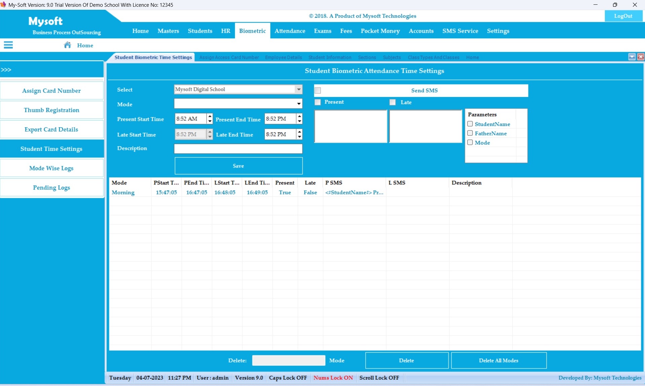Screen dimensions: 645x386
Task: Expand the Mode dropdown
Action: click(x=298, y=104)
